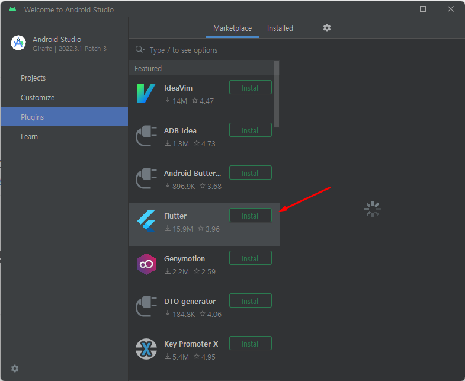Image resolution: width=465 pixels, height=381 pixels.
Task: Click the DTO generator plug icon
Action: (x=146, y=306)
